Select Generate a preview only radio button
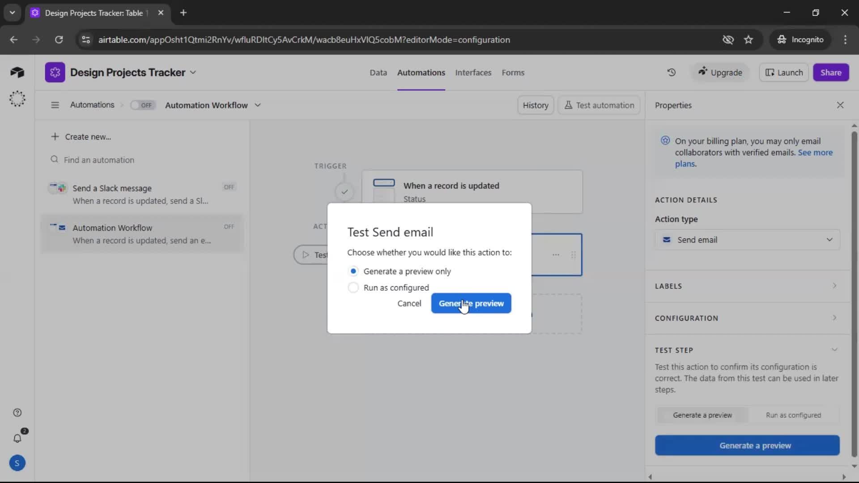The width and height of the screenshot is (859, 483). [353, 271]
